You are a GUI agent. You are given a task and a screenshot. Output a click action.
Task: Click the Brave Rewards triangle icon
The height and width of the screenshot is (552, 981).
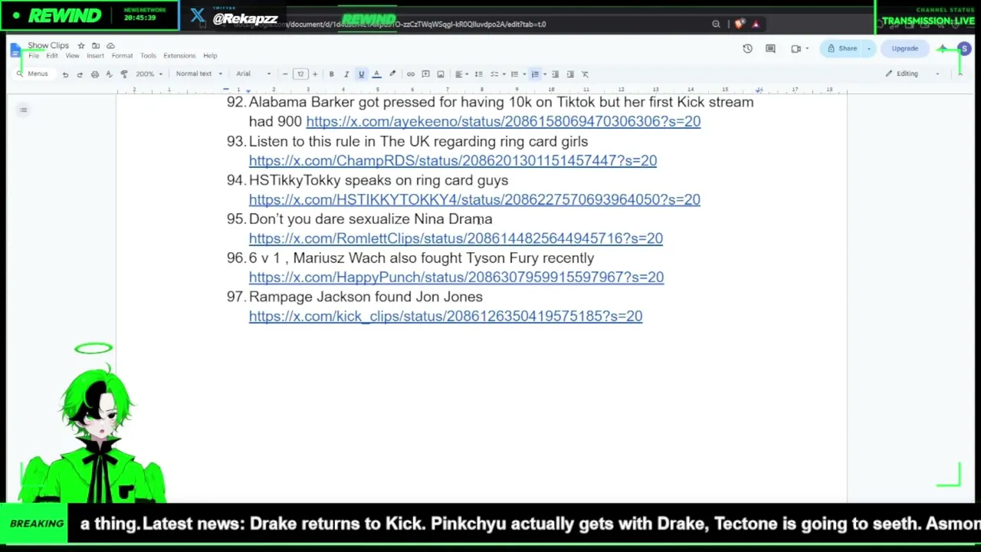click(756, 25)
